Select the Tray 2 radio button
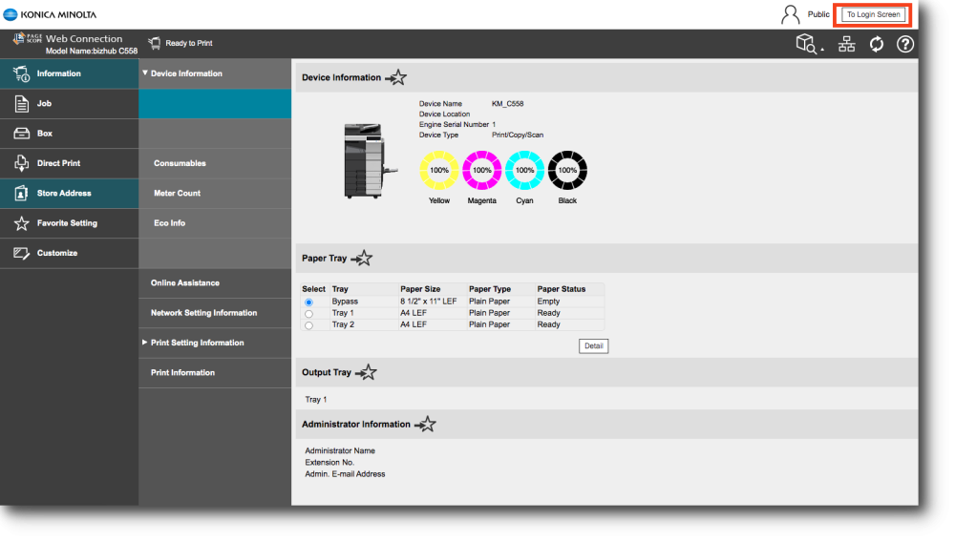This screenshot has height=542, width=955. (308, 325)
